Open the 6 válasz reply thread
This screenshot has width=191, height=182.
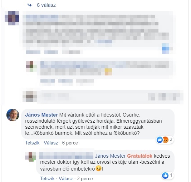46,5
